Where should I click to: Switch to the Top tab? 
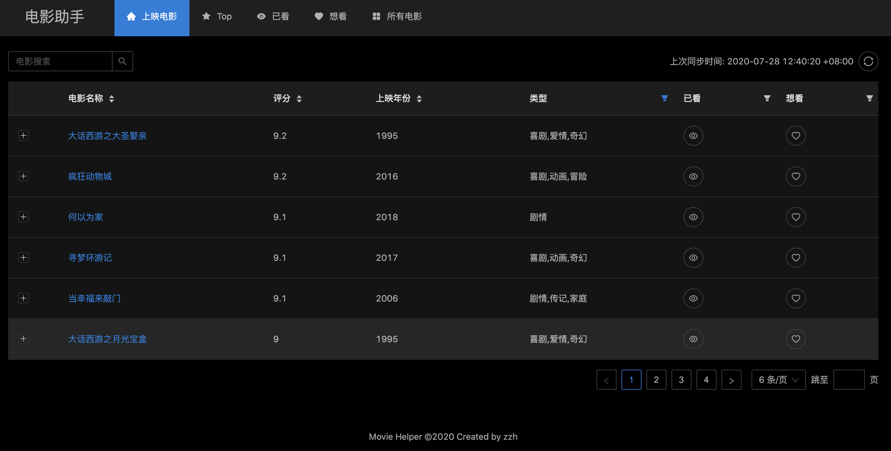click(217, 16)
